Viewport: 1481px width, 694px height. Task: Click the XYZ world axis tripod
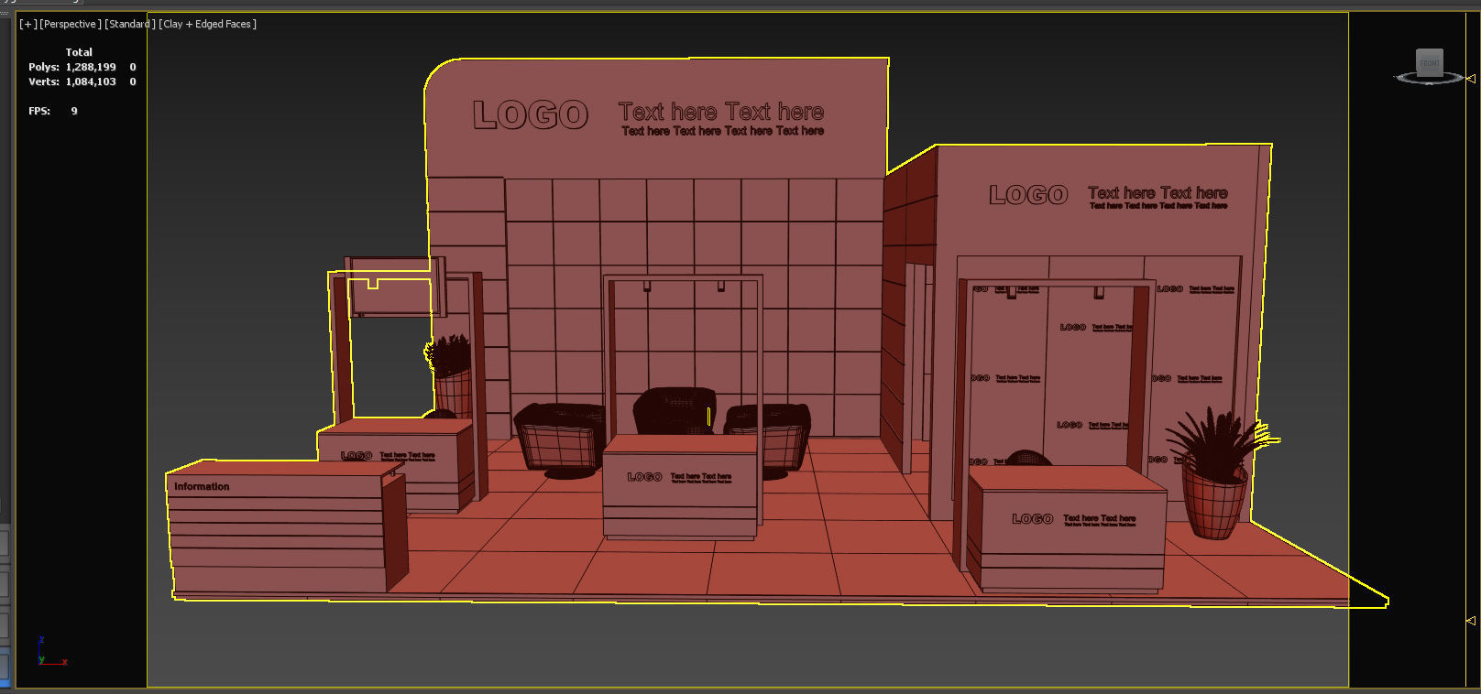pyautogui.click(x=50, y=652)
